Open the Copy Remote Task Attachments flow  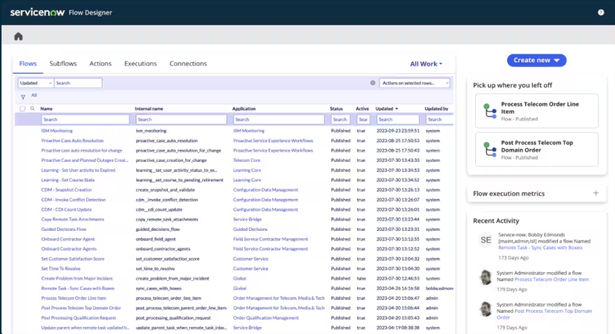(x=73, y=220)
